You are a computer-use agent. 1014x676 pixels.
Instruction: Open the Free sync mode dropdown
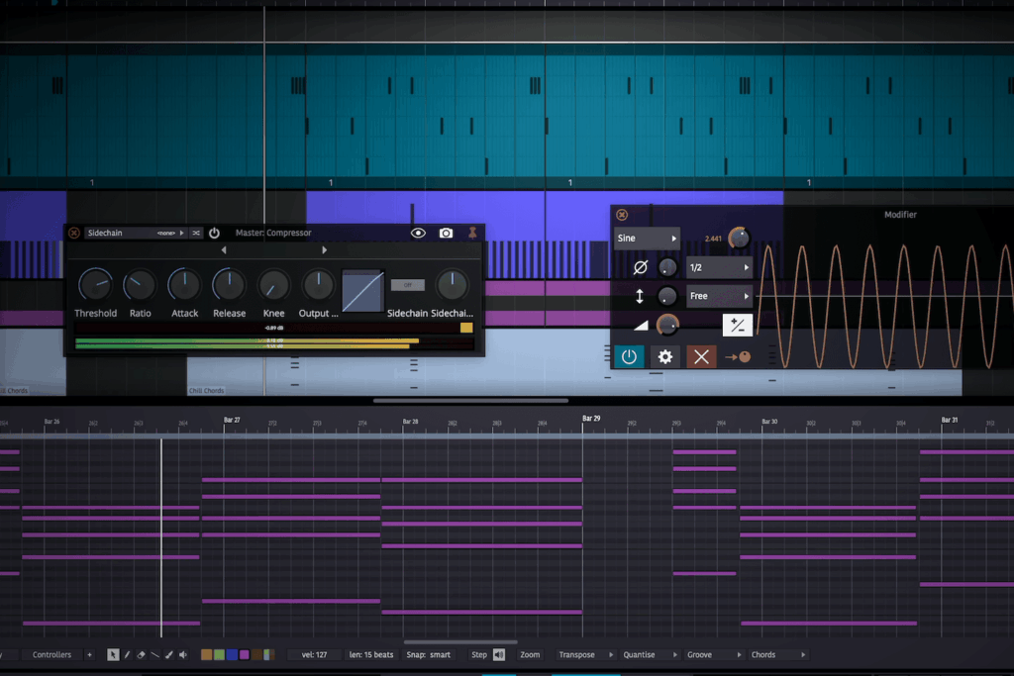click(719, 296)
